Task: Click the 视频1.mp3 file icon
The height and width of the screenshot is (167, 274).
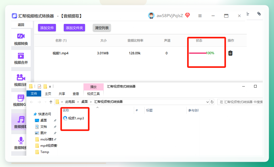Action: [65, 118]
